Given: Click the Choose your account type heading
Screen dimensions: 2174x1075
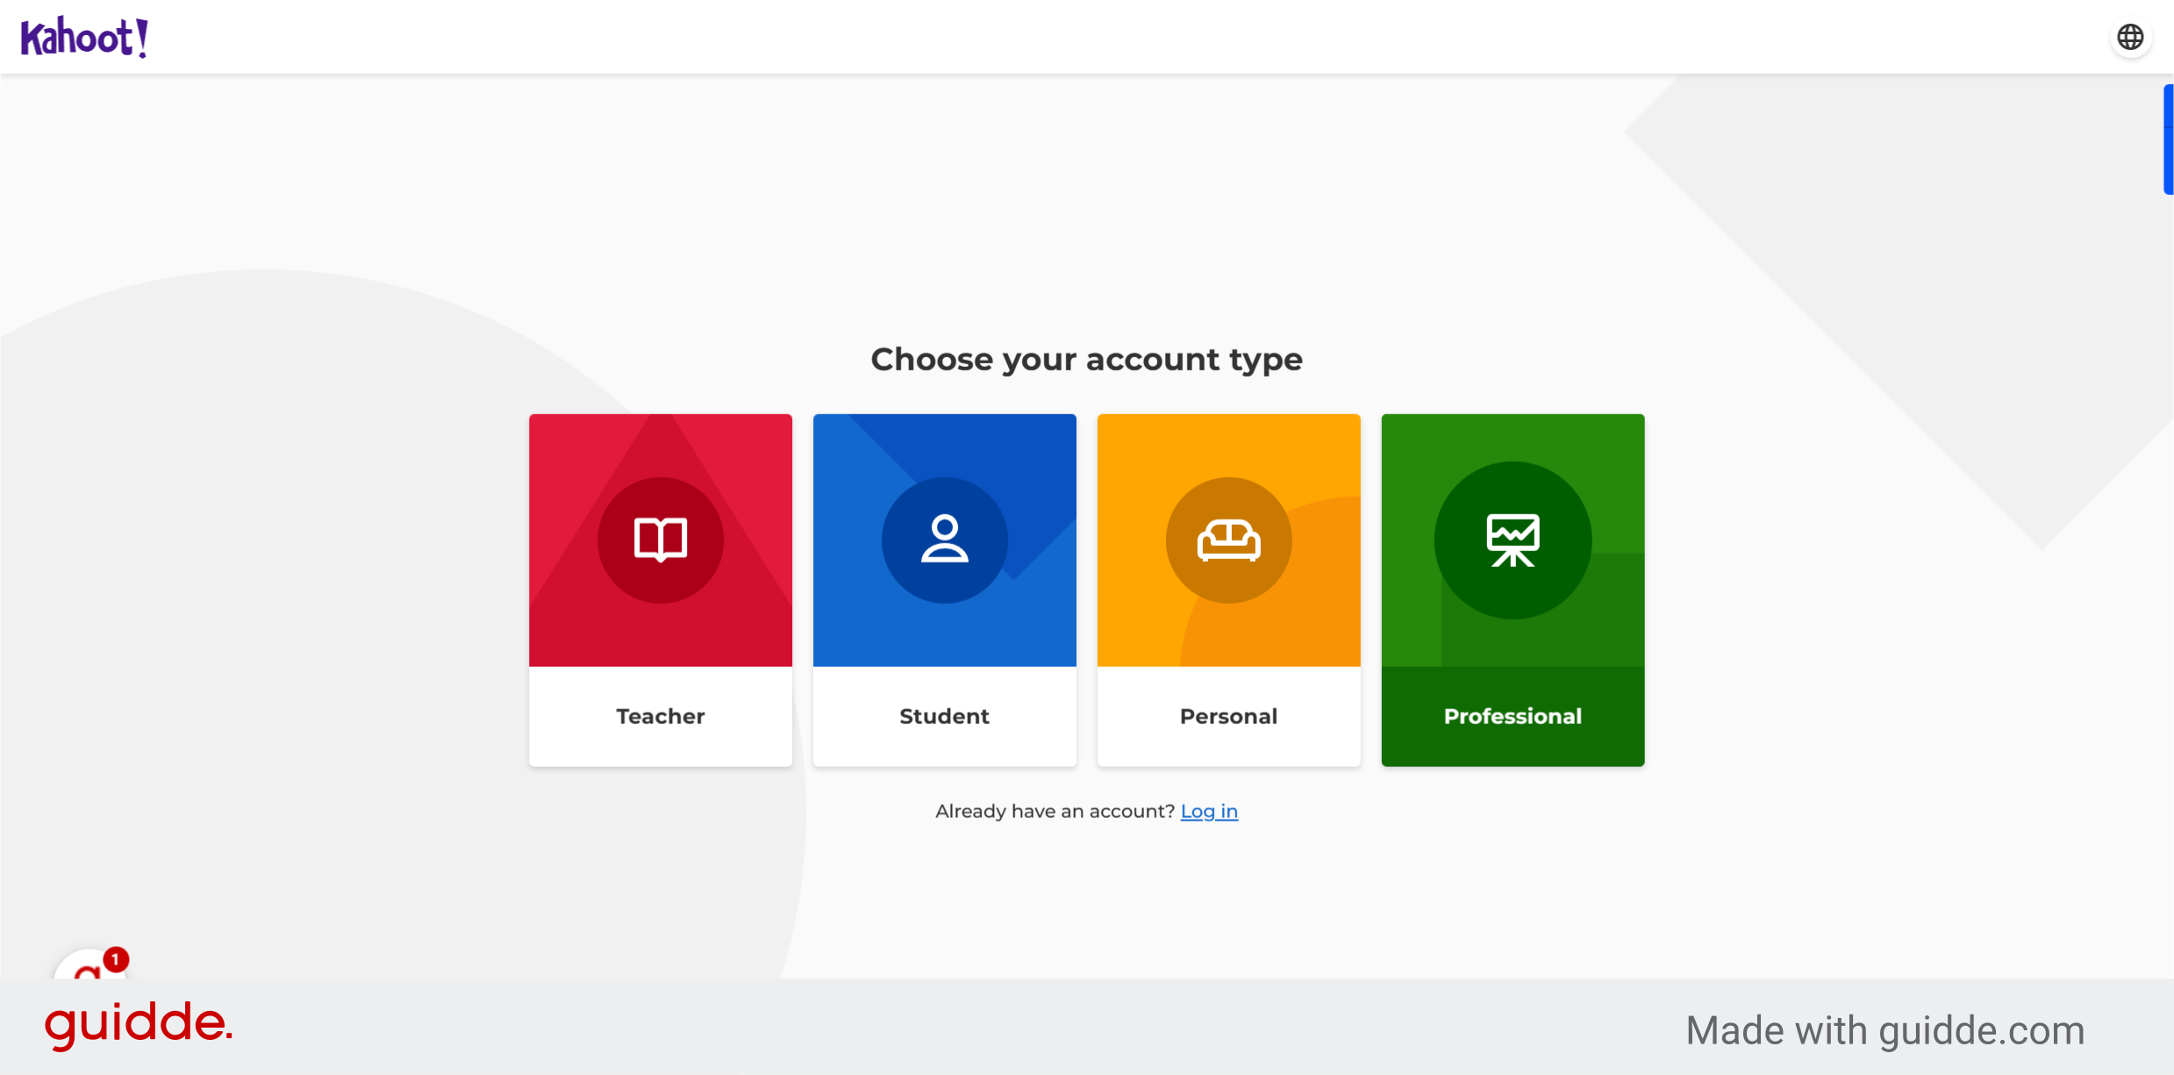Looking at the screenshot, I should 1087,359.
